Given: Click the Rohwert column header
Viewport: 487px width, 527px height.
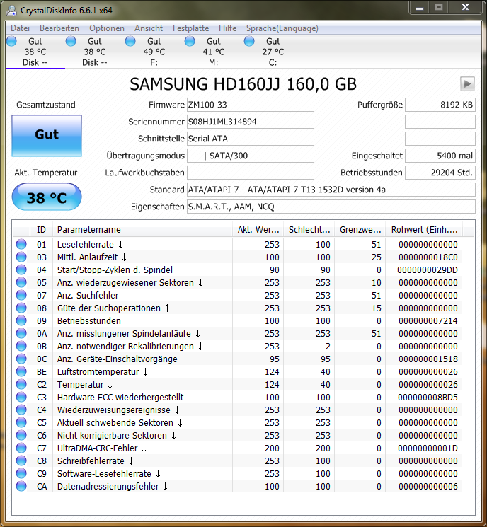Looking at the screenshot, I should coord(424,230).
